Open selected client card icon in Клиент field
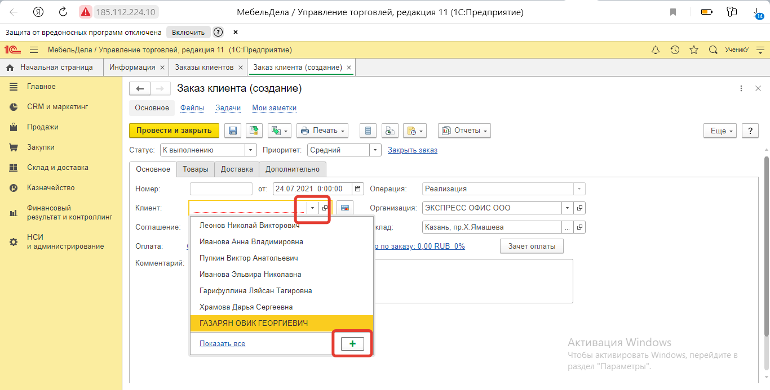Screen dimensions: 770x390 325,208
